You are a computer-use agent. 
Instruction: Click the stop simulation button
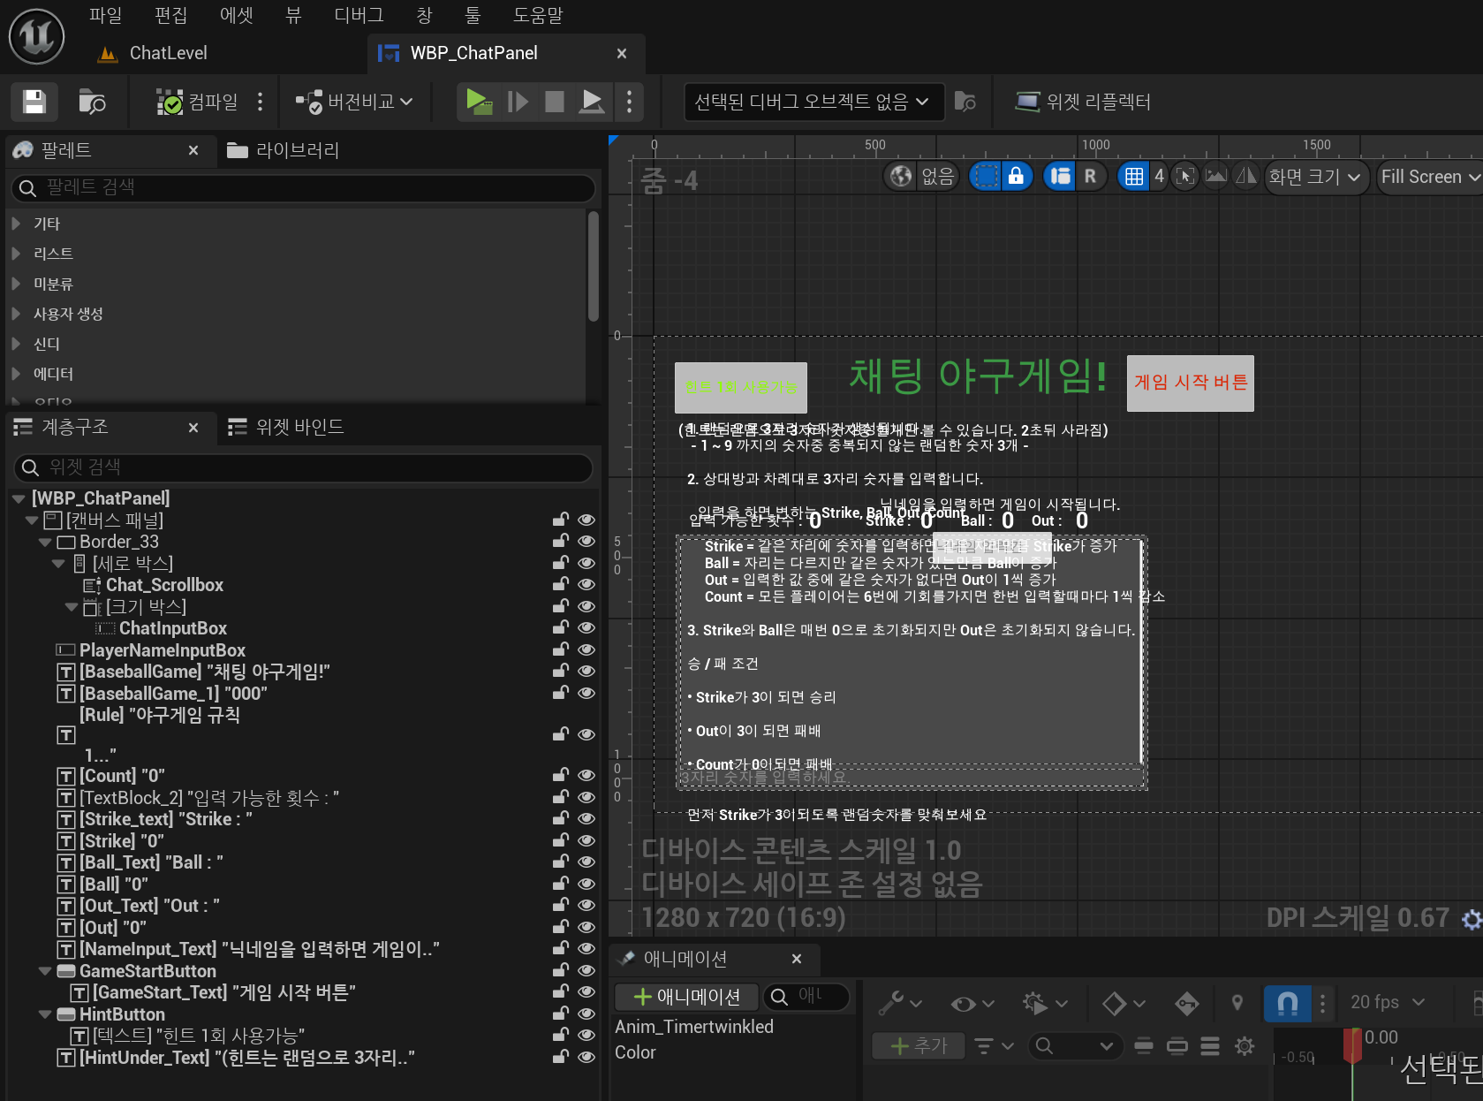click(555, 102)
